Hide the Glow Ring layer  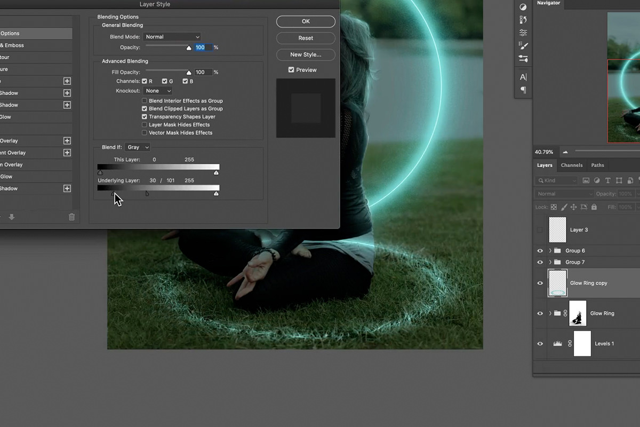coord(540,313)
